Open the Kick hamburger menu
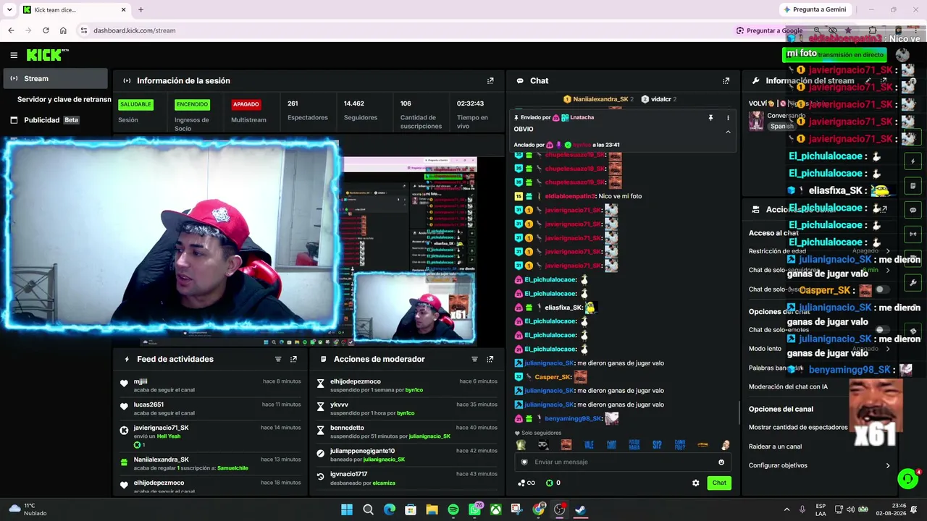Viewport: 927px width, 521px height. (14, 55)
